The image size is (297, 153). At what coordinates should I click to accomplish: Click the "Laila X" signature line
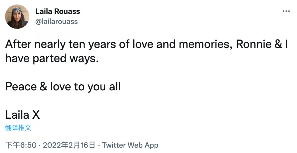click(x=23, y=115)
